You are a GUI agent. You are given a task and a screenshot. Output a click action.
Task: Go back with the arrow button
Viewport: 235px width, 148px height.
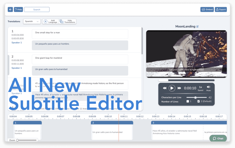[x=10, y=9]
